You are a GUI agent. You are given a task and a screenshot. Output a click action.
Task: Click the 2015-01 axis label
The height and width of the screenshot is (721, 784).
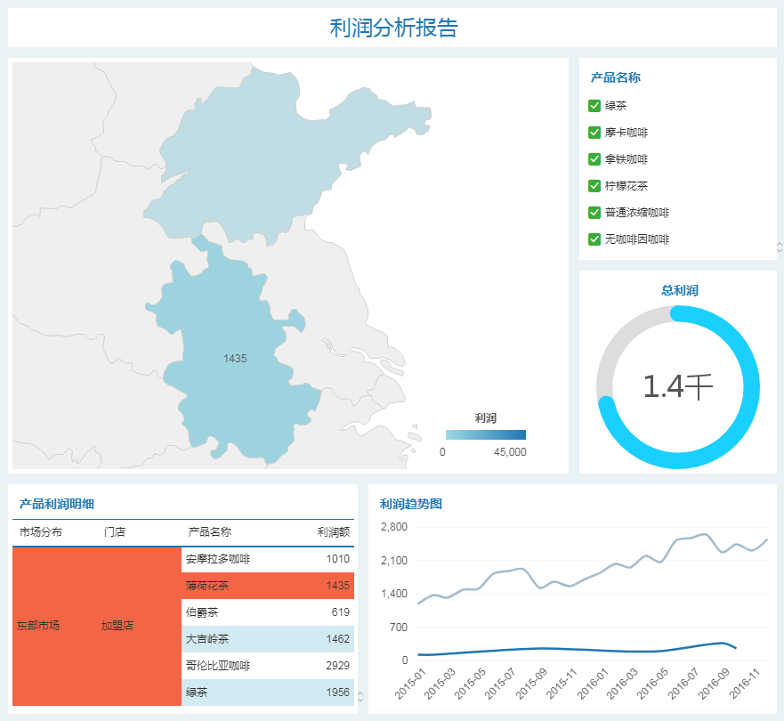(410, 684)
